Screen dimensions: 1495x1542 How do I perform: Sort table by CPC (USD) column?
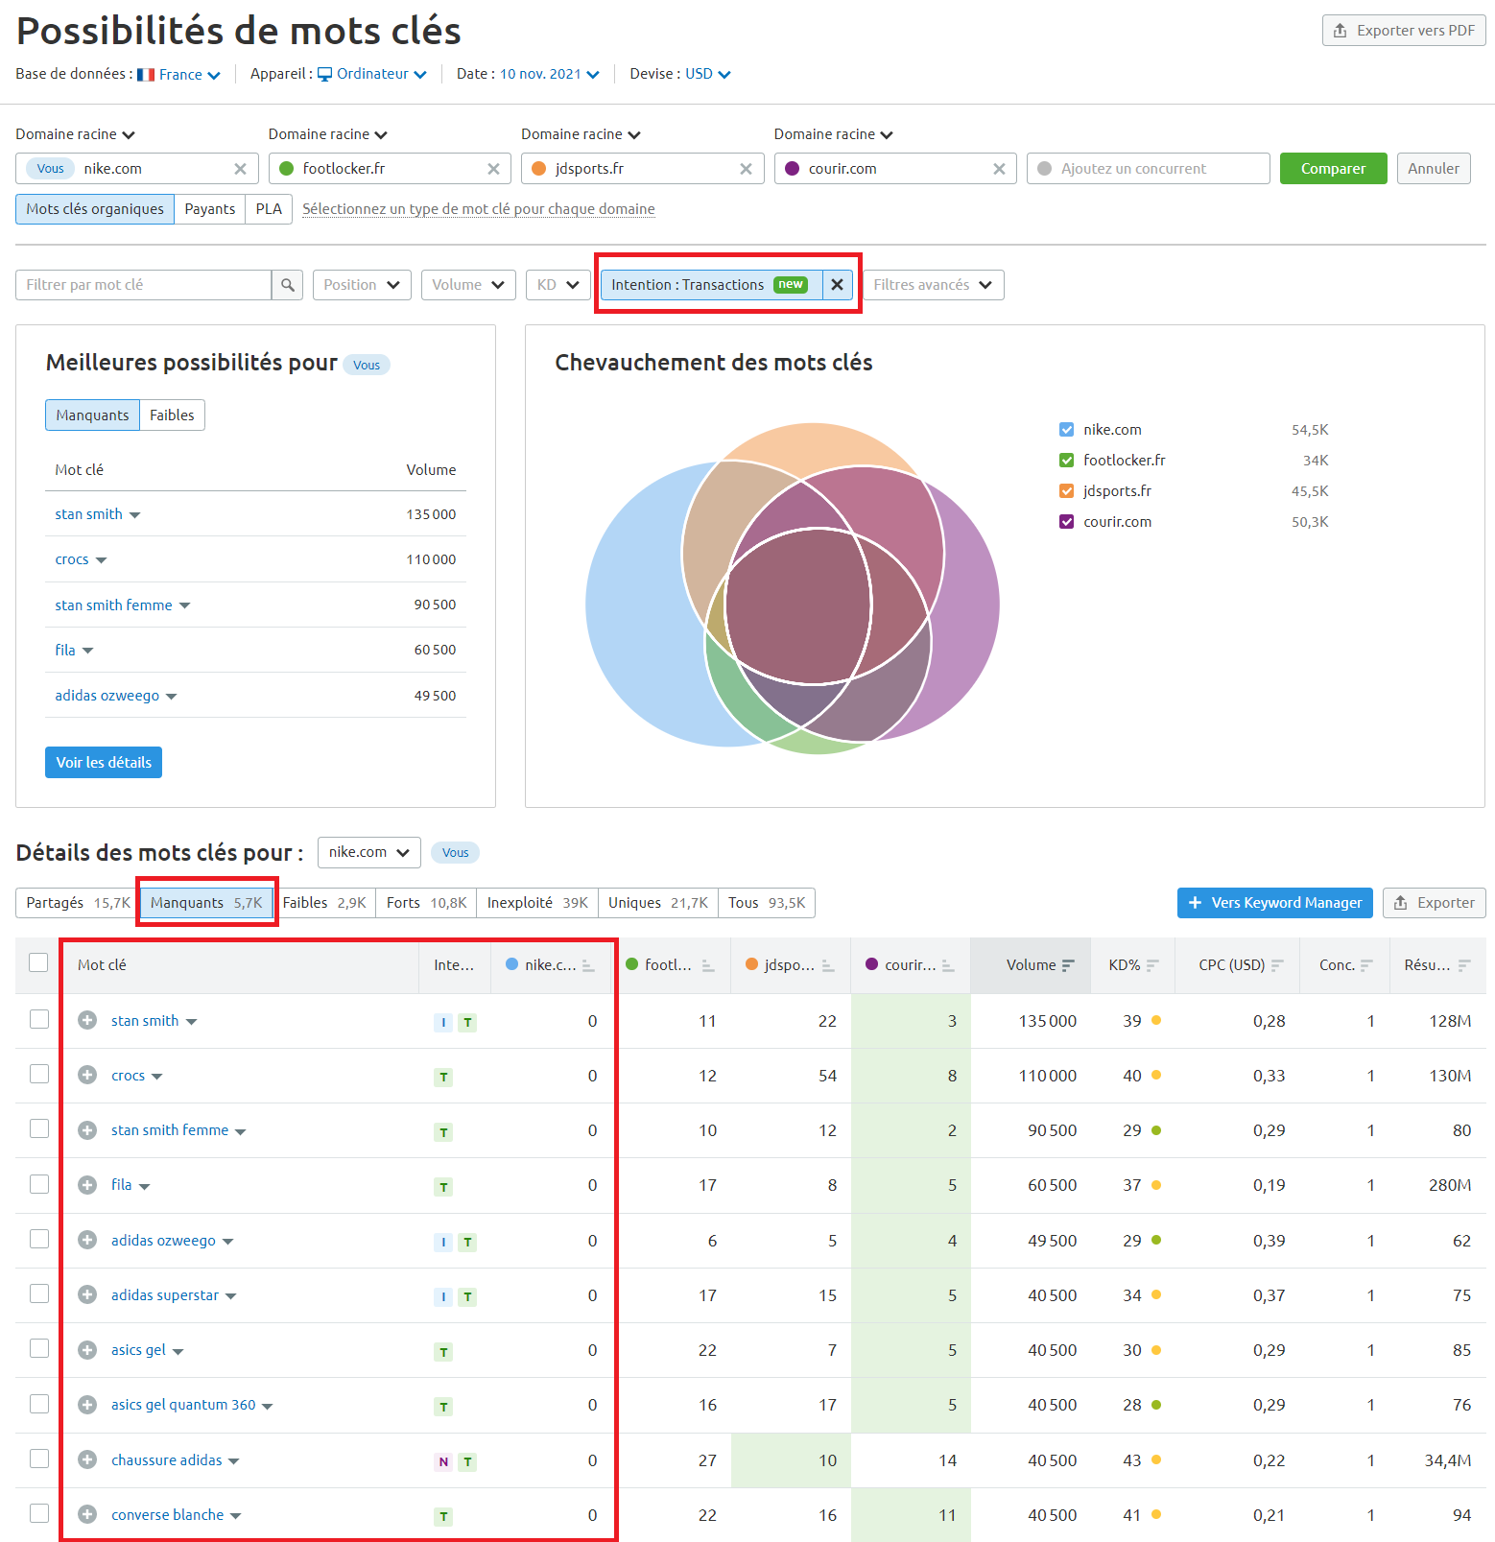click(1240, 965)
